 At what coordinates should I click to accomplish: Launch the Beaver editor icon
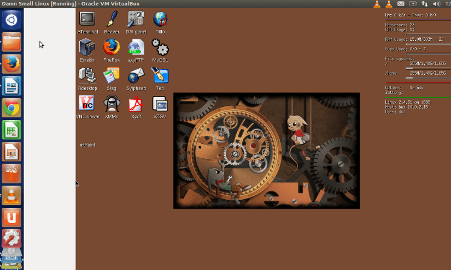click(x=112, y=19)
